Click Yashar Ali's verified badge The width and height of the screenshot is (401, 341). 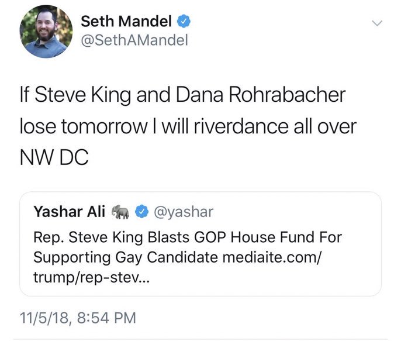(x=141, y=212)
